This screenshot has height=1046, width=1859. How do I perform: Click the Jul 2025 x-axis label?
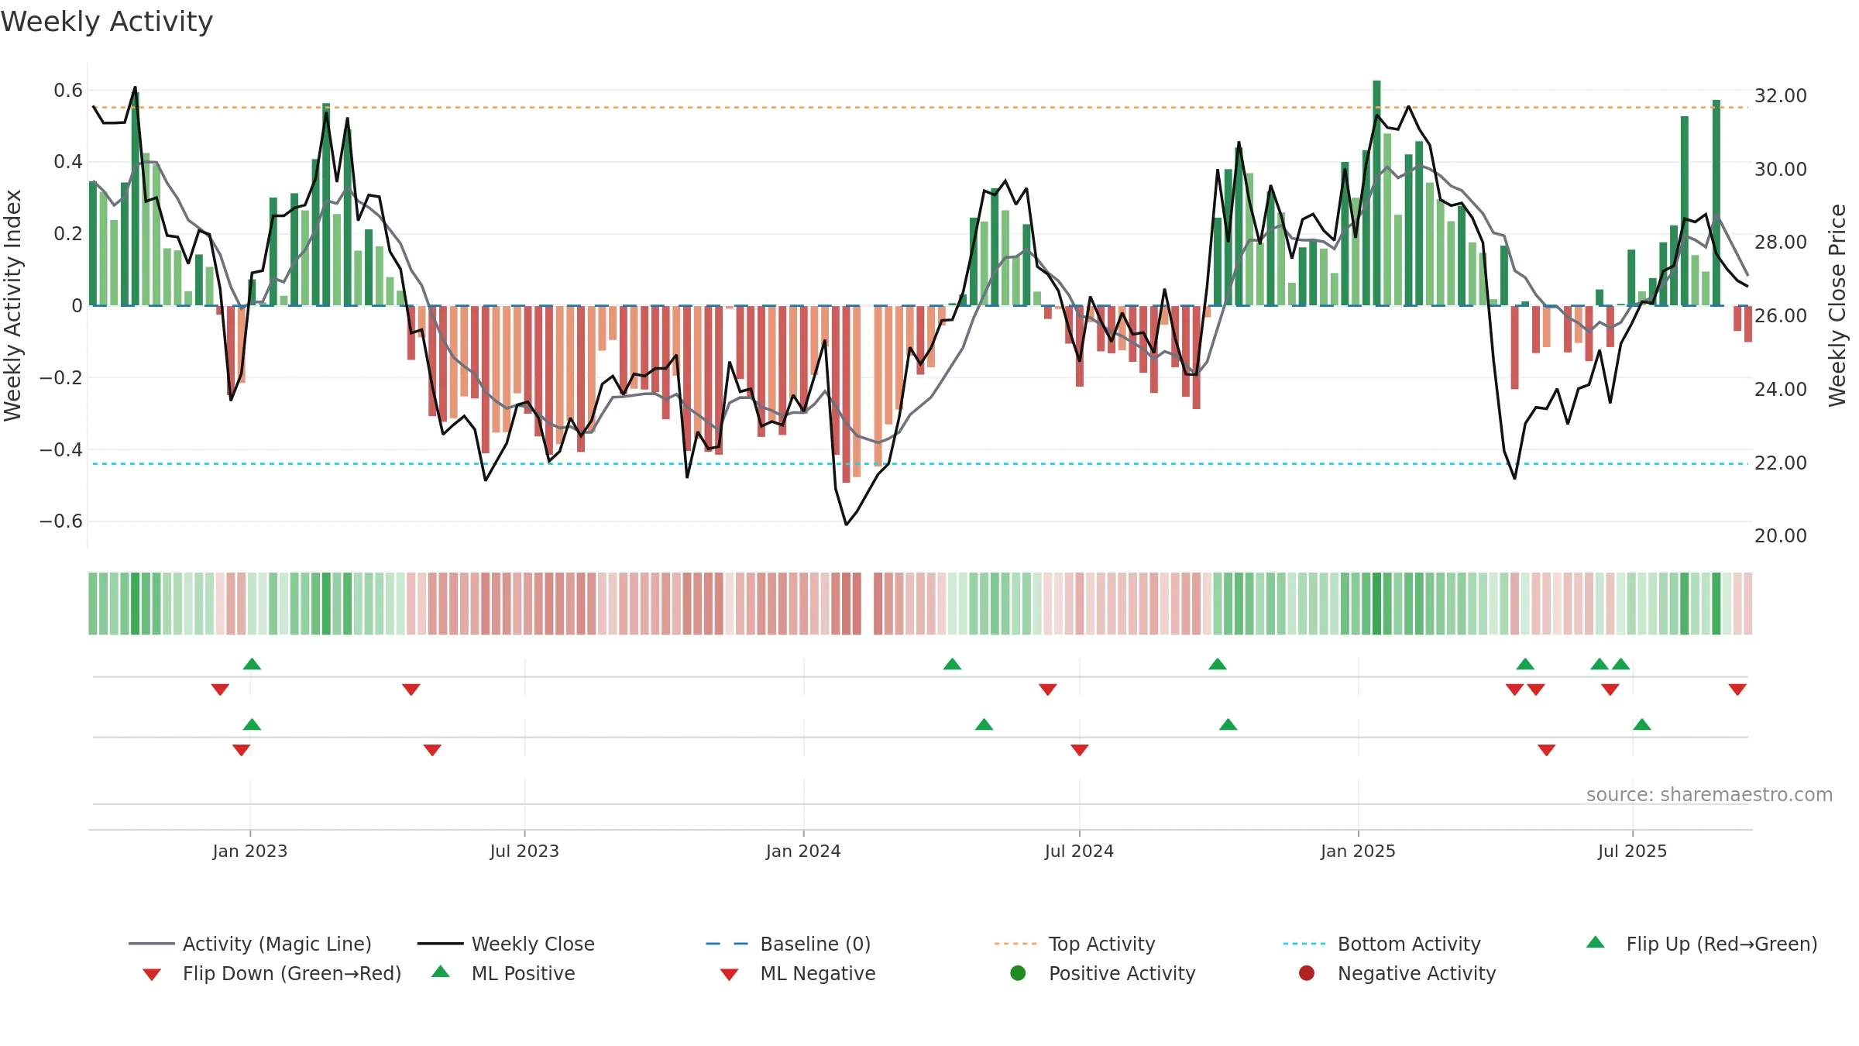(1632, 851)
